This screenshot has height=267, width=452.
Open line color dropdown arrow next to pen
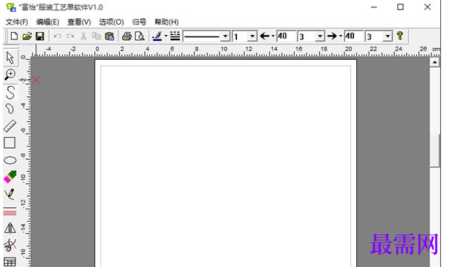click(x=166, y=36)
